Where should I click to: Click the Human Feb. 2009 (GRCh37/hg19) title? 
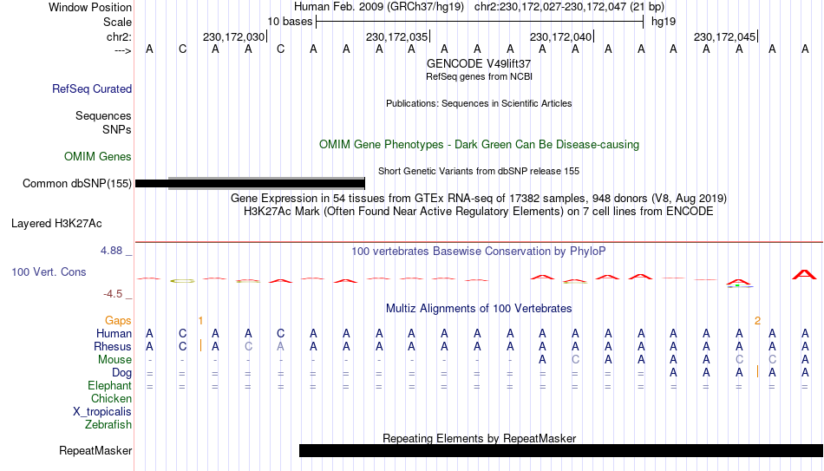click(x=379, y=7)
